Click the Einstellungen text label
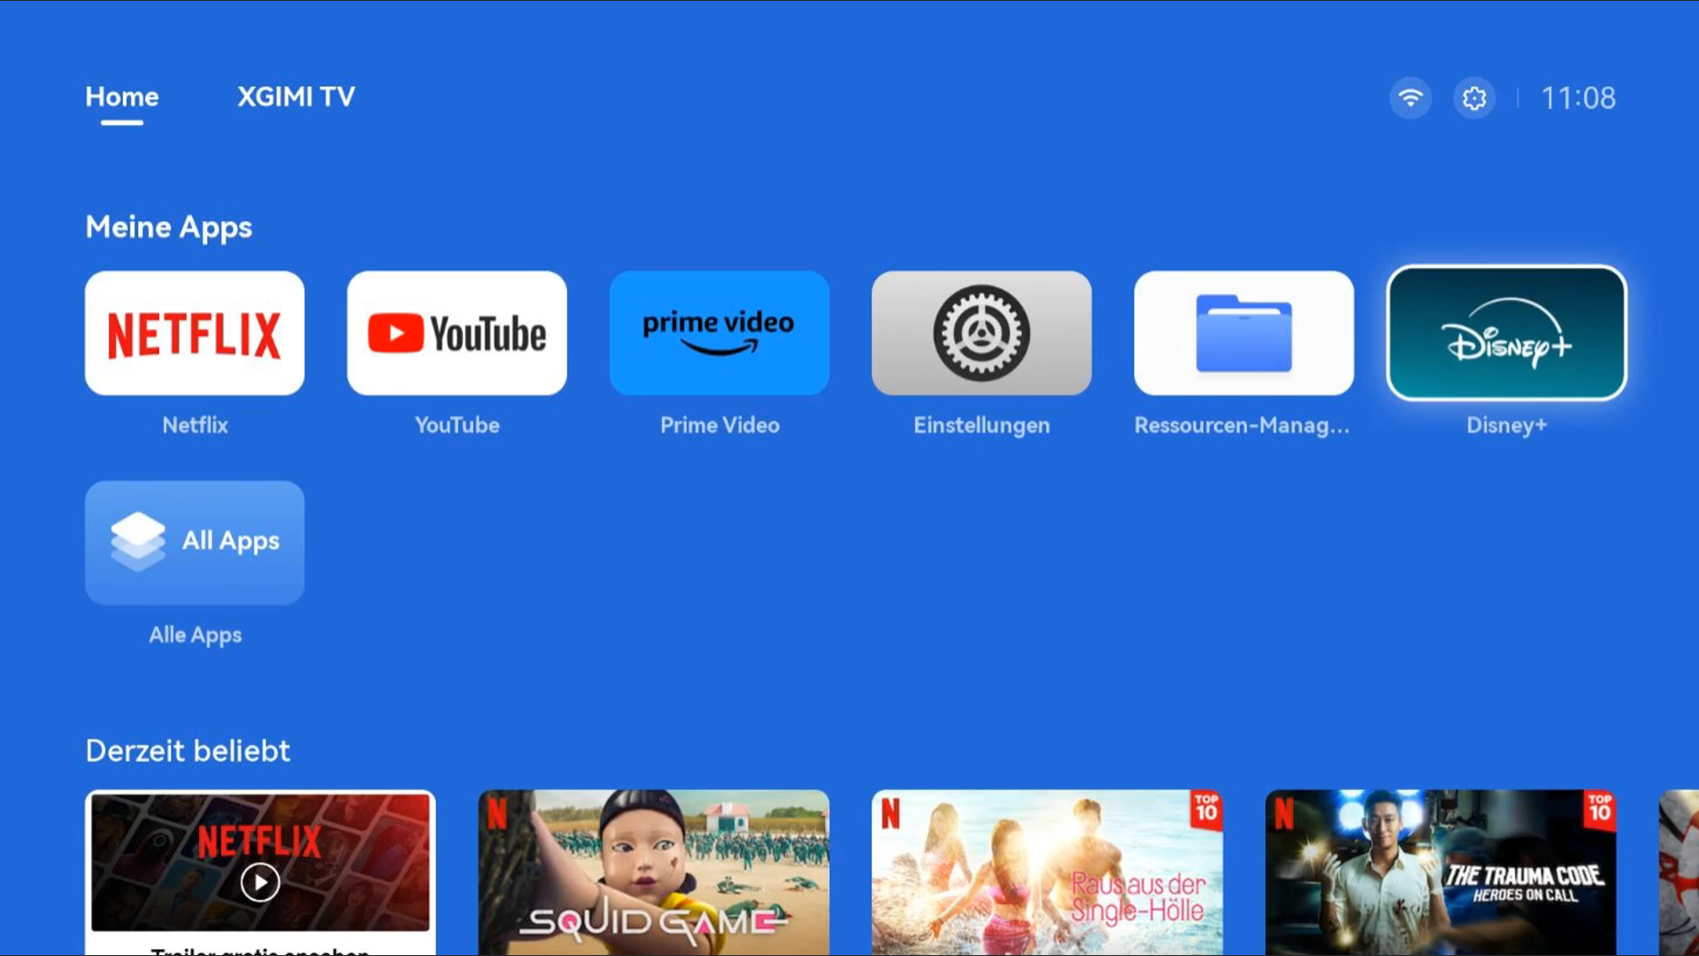This screenshot has height=956, width=1699. (x=981, y=425)
